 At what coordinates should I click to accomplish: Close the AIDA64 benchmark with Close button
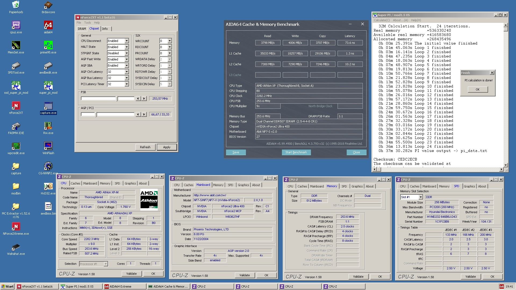coord(356,152)
